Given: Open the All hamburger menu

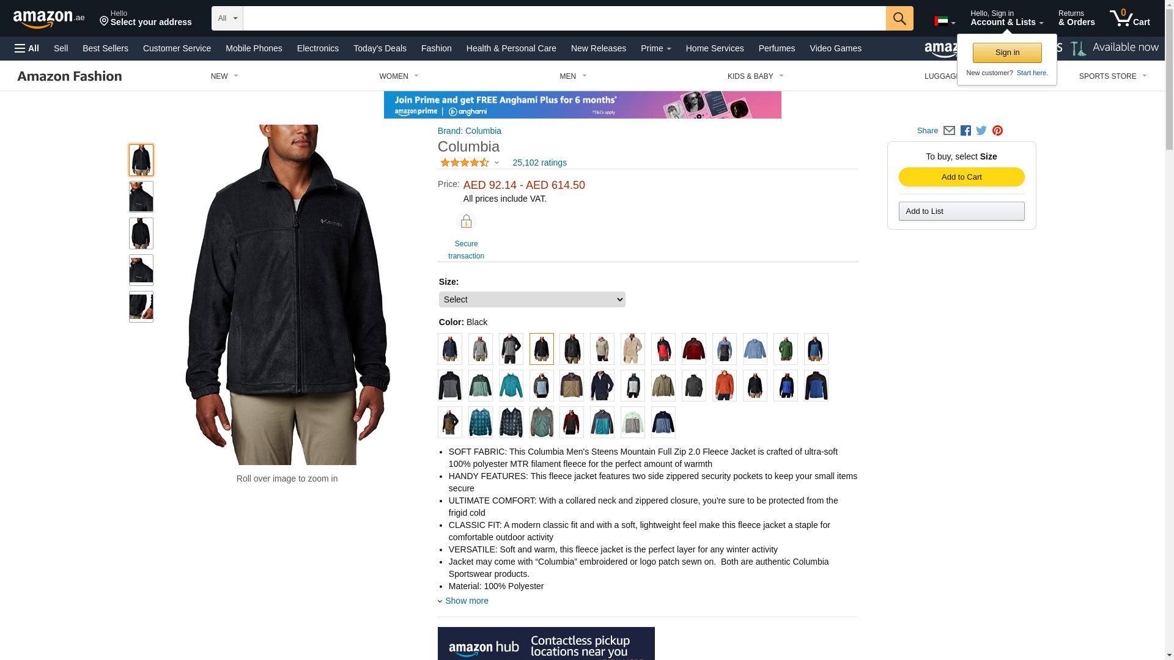Looking at the screenshot, I should pos(27,48).
